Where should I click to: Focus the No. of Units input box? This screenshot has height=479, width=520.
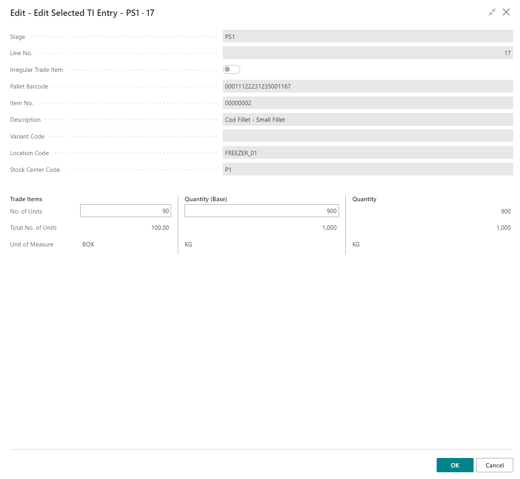pos(125,211)
